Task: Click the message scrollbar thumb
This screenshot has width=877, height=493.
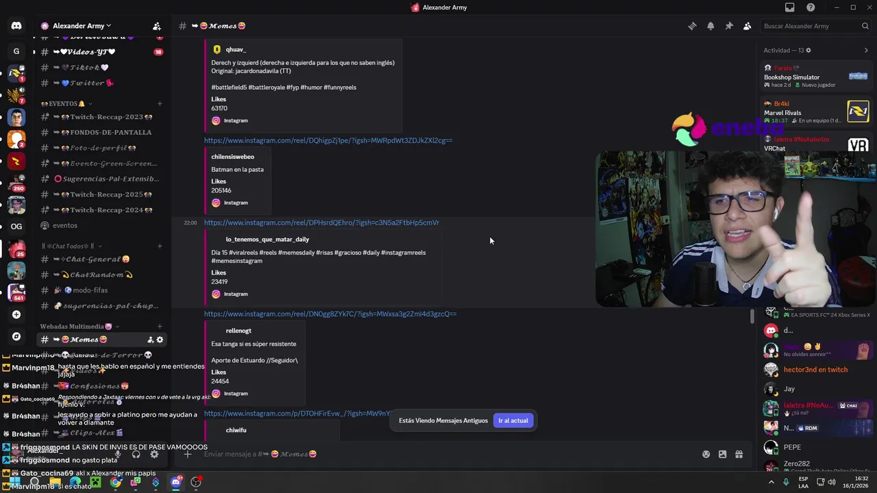Action: point(752,316)
